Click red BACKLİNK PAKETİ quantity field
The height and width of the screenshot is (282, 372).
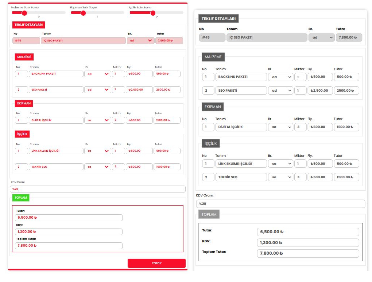point(119,74)
